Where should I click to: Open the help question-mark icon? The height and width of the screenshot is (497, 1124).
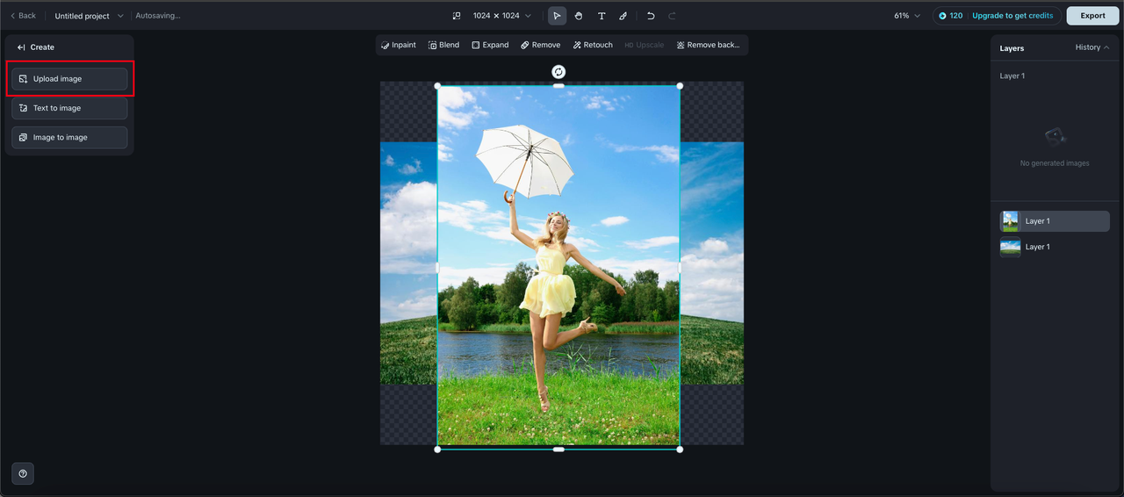(23, 473)
